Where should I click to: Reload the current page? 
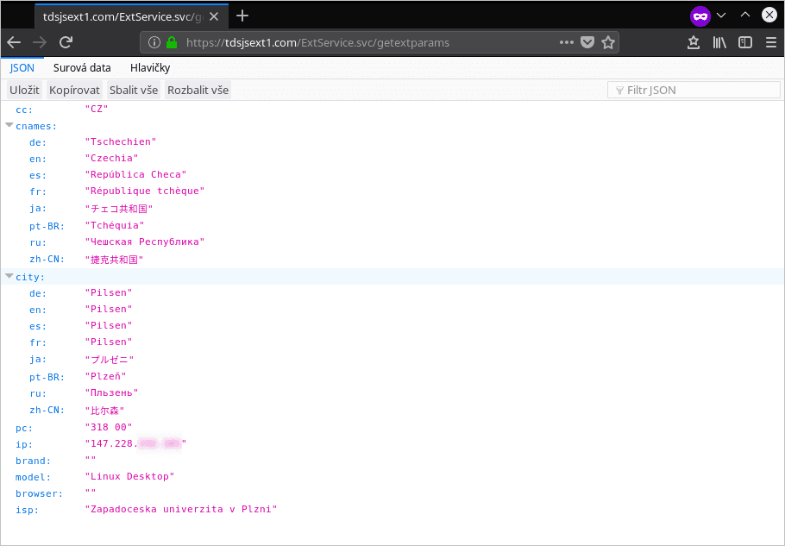tap(66, 42)
